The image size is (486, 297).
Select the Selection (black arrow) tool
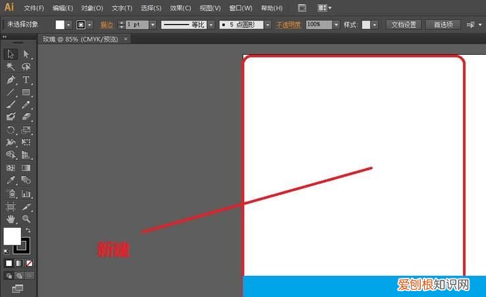click(x=11, y=54)
